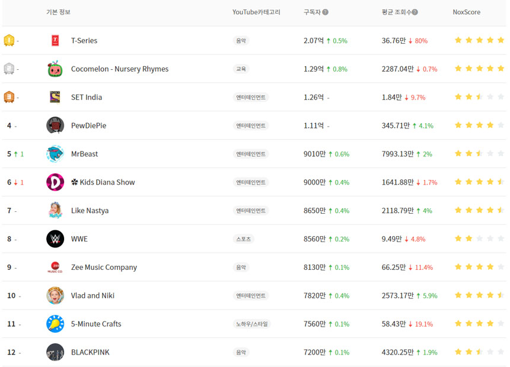This screenshot has height=367, width=510.
Task: Click the MrBeast NoxScore star rating
Action: coord(479,154)
